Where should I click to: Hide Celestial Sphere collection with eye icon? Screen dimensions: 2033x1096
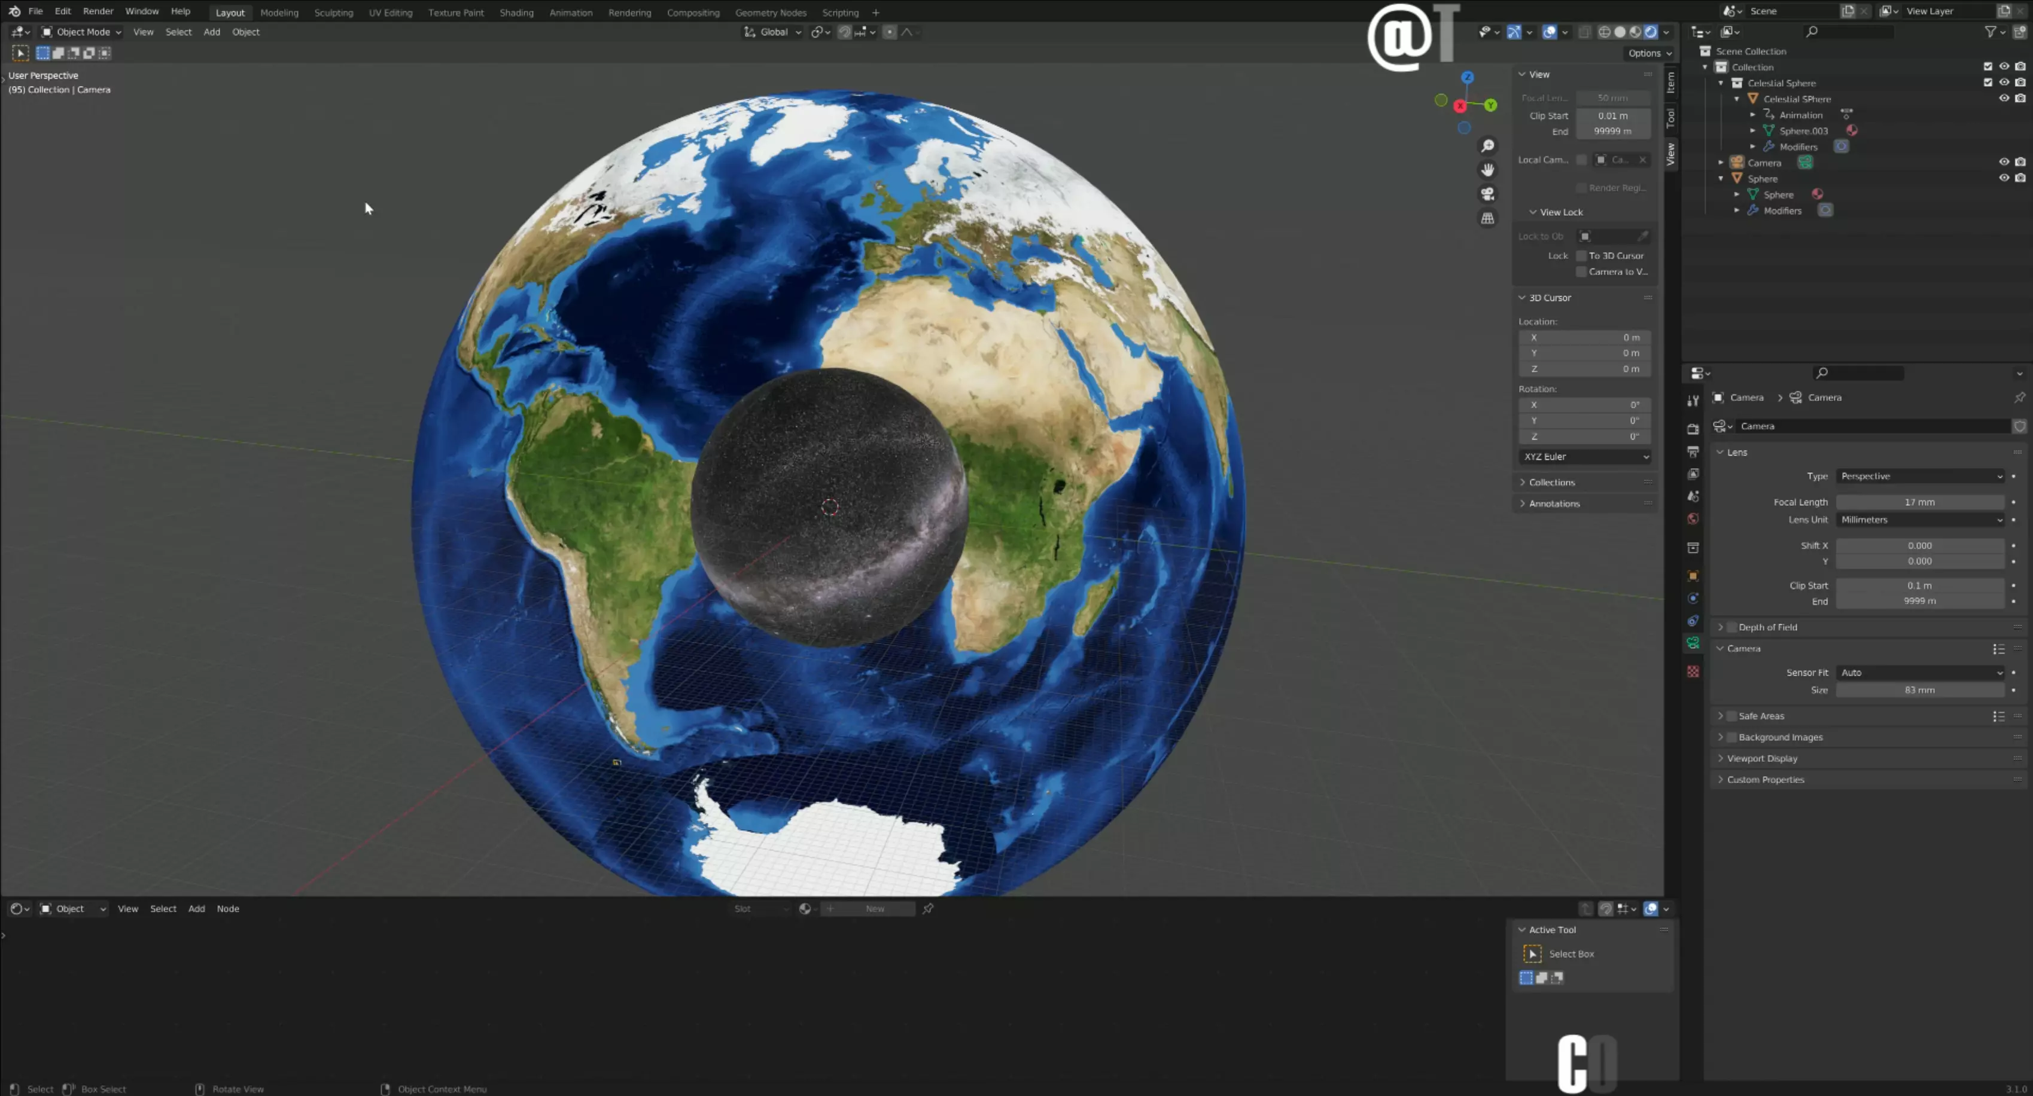(x=2003, y=83)
